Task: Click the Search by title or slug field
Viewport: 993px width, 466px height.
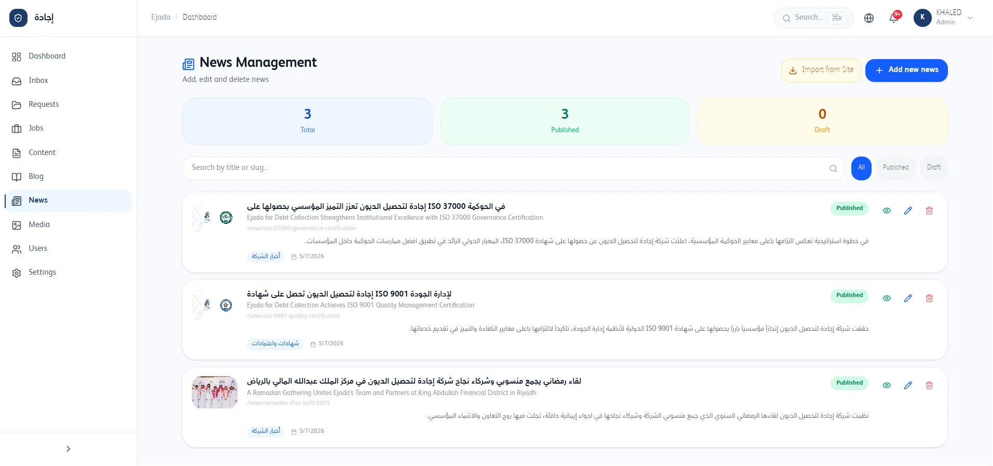Action: click(513, 168)
